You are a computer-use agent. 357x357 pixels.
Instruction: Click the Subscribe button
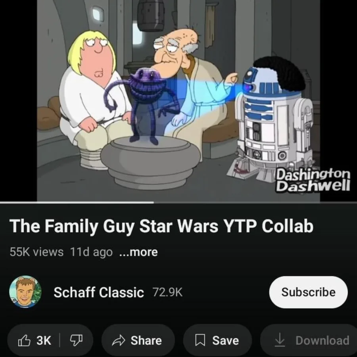308,292
